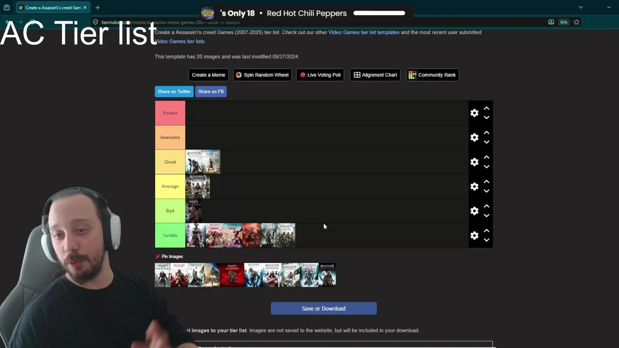
Task: Click the red pushpin icon beside Pin Images
Action: tap(157, 257)
